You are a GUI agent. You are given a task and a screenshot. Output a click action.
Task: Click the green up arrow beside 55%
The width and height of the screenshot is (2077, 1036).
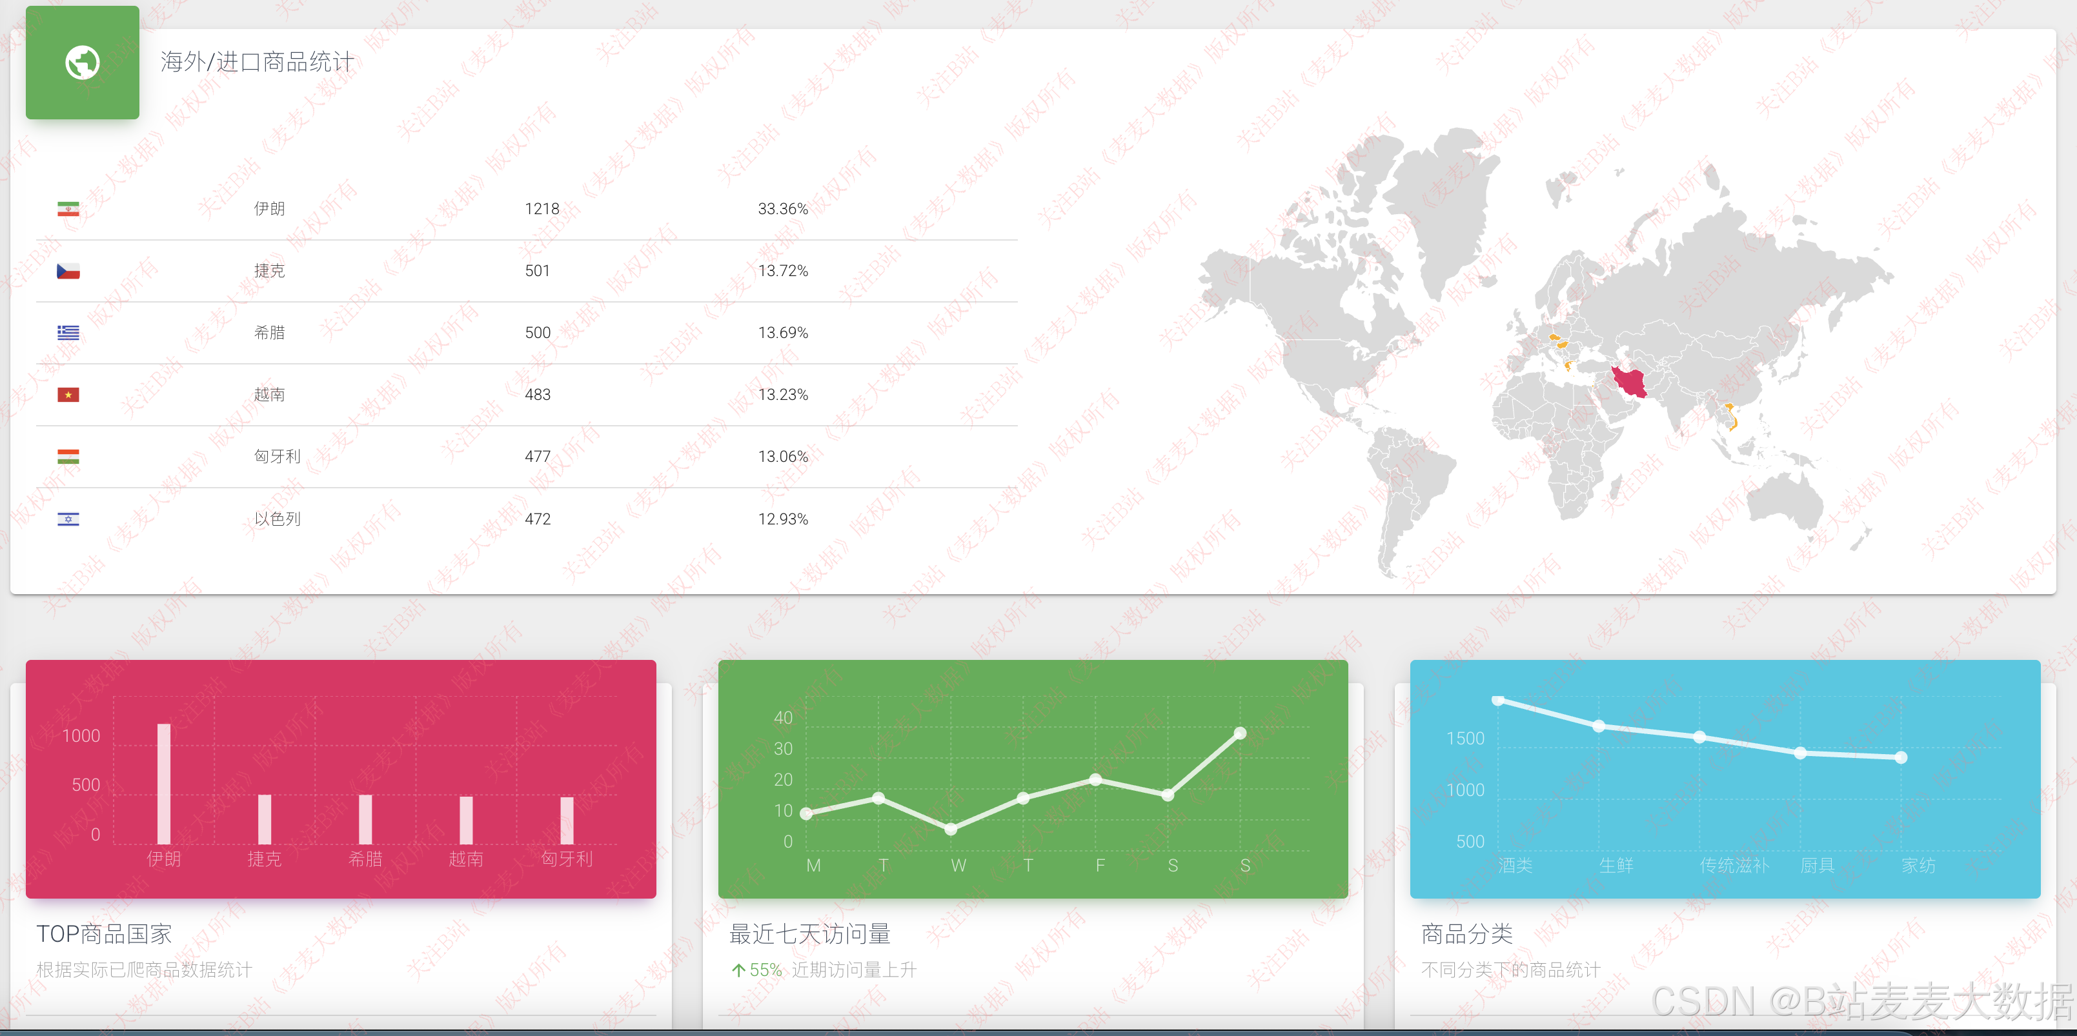point(738,970)
